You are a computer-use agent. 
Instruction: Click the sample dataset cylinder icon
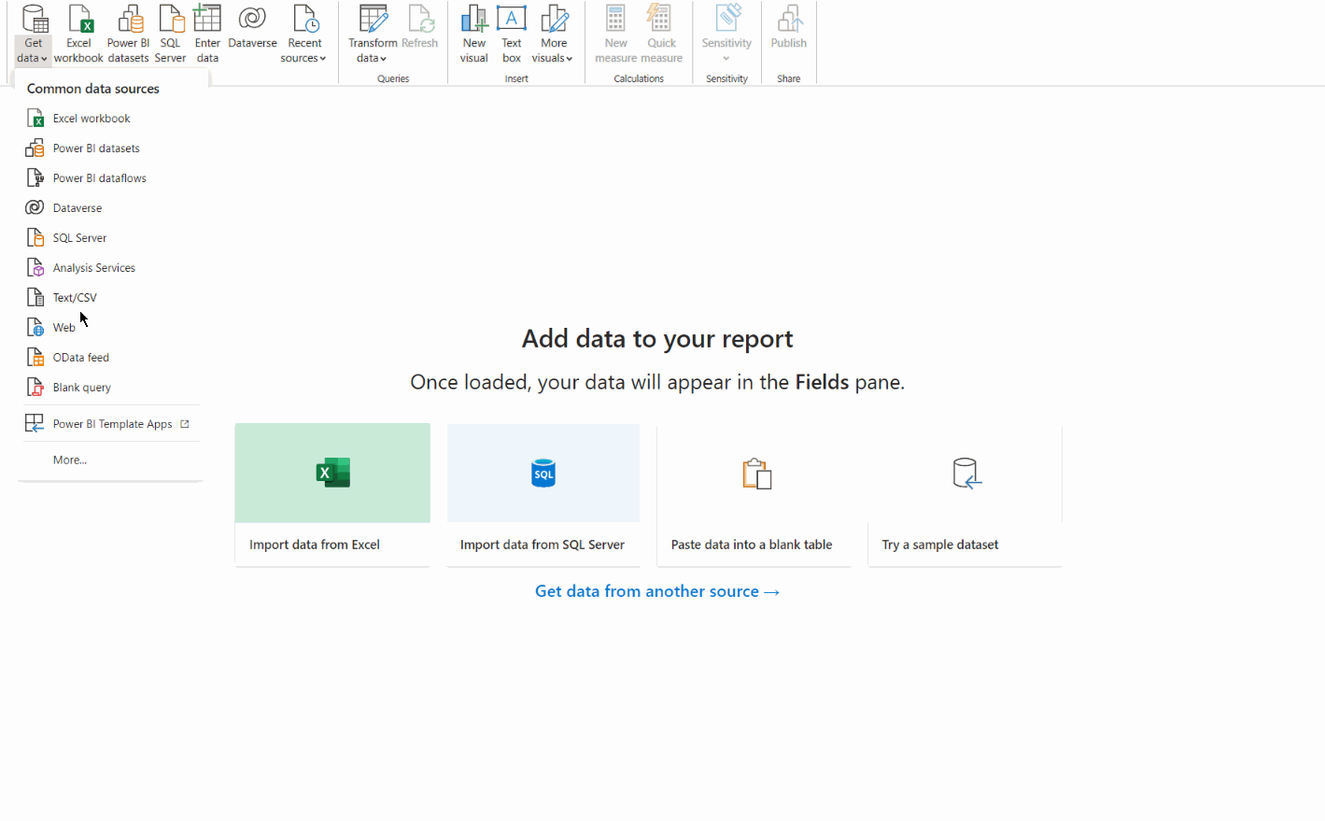(x=966, y=474)
